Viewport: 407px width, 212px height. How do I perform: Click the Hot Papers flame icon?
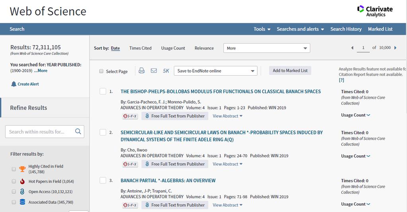[x=22, y=181]
